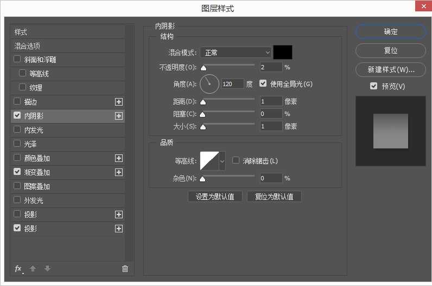This screenshot has width=432, height=286.
Task: Click the plus icon next to 渐变叠加
Action: tap(119, 172)
